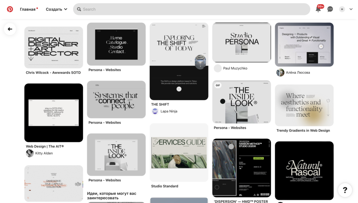Image resolution: width=358 pixels, height=203 pixels.
Task: Open the Services Guide pin thumbnail
Action: click(x=179, y=153)
